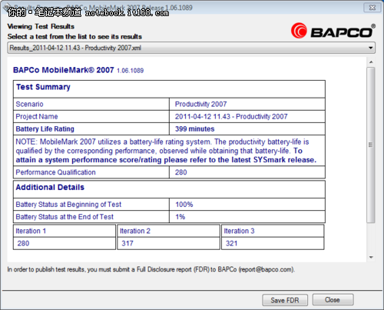Click the 'Iteration 3' header cell
The image size is (384, 310).
273,231
